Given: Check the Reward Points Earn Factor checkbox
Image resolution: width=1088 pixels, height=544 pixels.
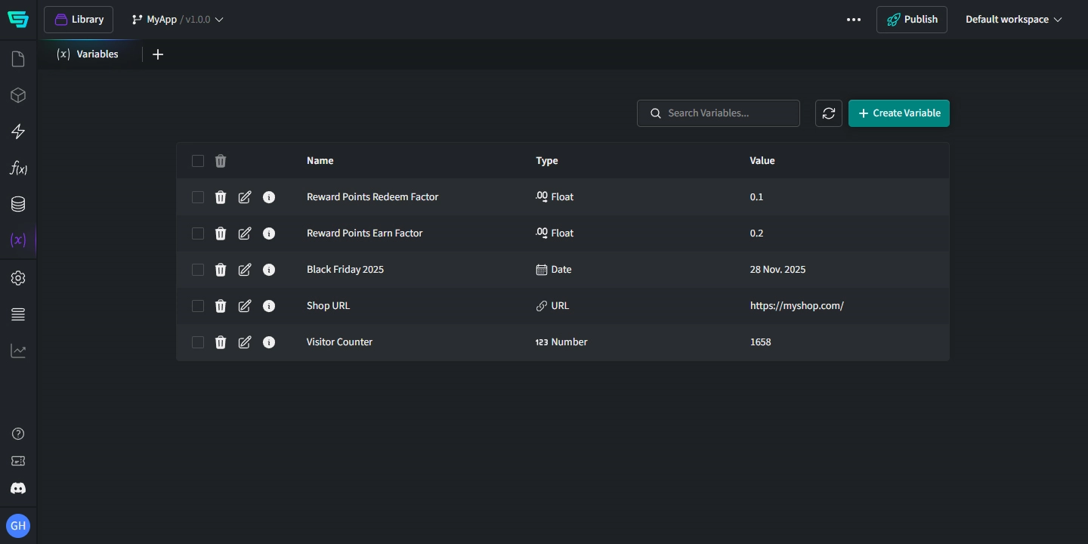Looking at the screenshot, I should (x=198, y=233).
